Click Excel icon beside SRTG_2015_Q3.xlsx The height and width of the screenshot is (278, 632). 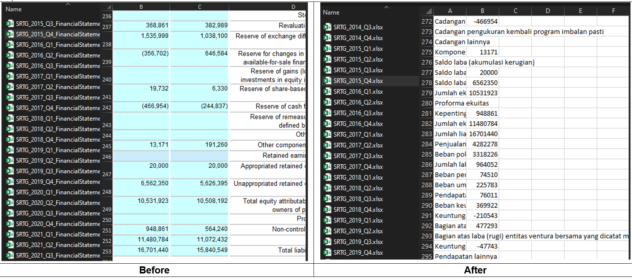(327, 70)
